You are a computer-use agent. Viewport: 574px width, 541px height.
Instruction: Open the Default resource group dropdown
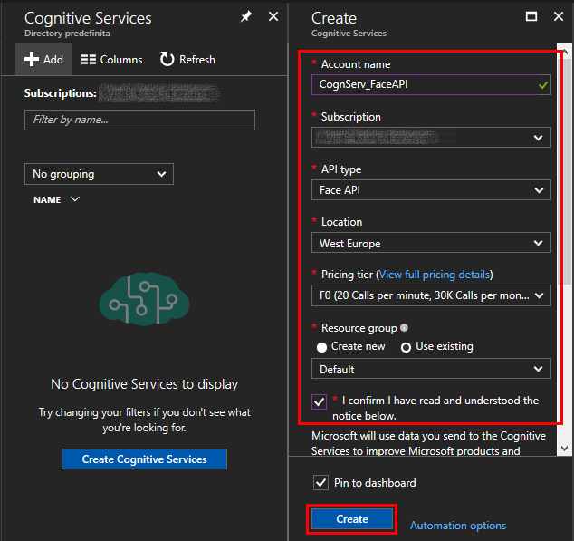pyautogui.click(x=431, y=369)
